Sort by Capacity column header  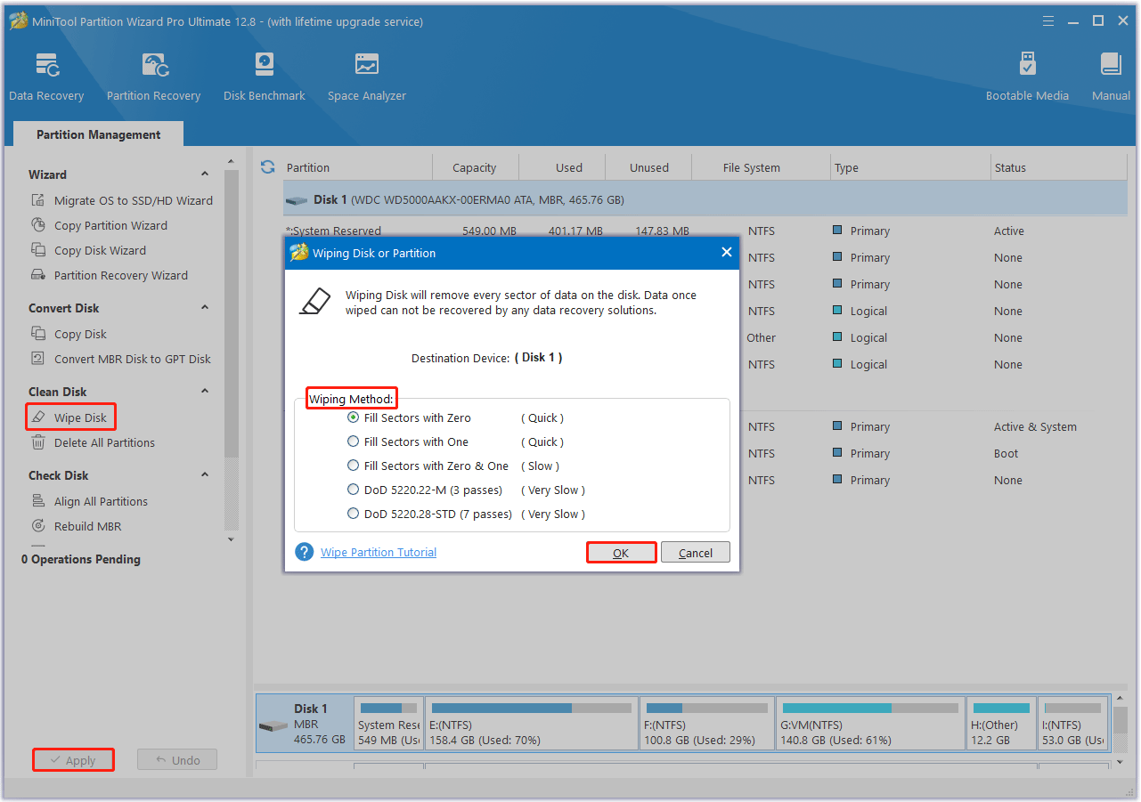pyautogui.click(x=475, y=167)
